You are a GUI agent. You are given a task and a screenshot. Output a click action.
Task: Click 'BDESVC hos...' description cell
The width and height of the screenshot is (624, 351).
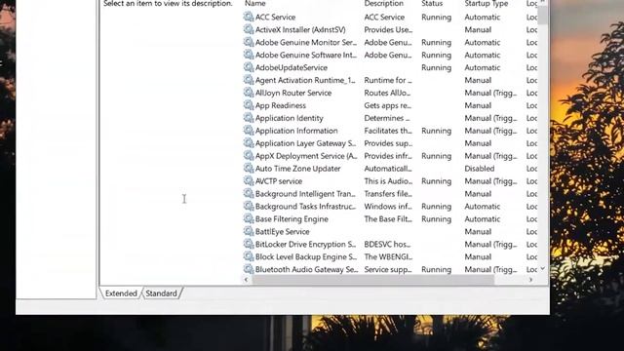tap(387, 245)
